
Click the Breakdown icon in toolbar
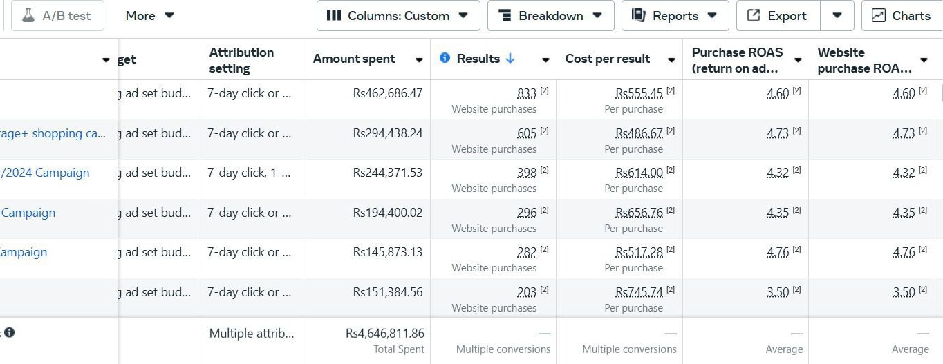(x=505, y=16)
